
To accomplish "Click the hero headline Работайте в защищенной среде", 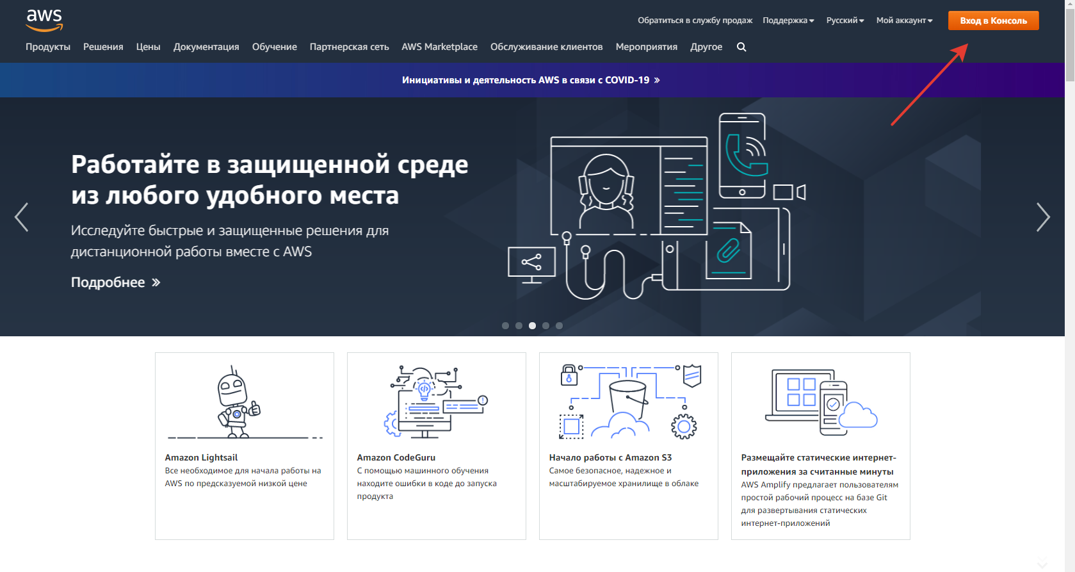I will pos(270,179).
